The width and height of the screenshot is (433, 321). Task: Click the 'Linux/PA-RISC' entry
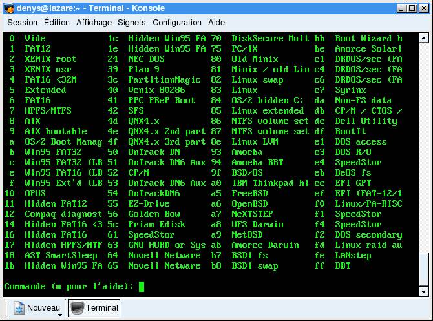(x=368, y=203)
